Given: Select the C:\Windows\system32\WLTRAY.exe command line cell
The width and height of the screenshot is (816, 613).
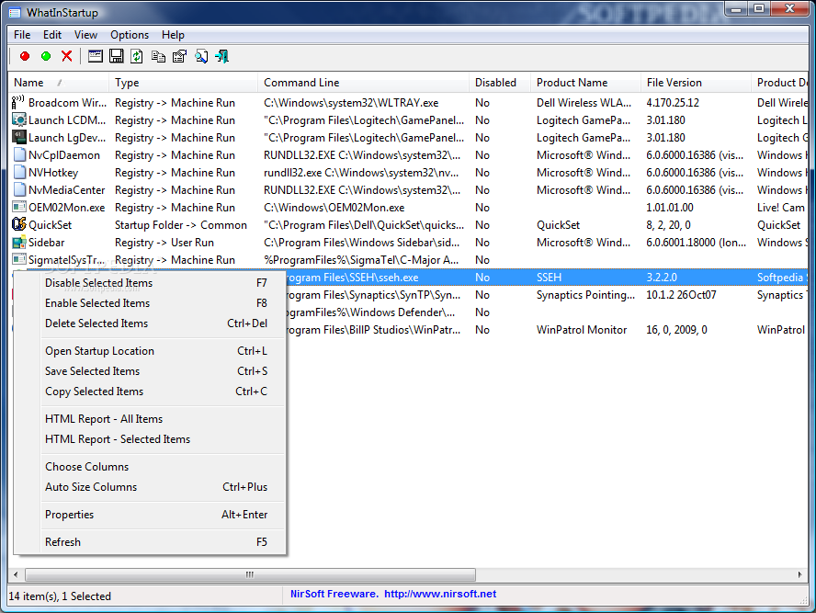Looking at the screenshot, I should (x=351, y=103).
